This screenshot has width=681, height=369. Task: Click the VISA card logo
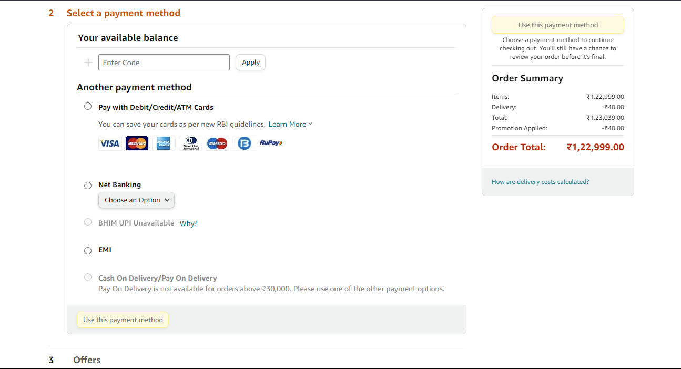click(x=110, y=143)
